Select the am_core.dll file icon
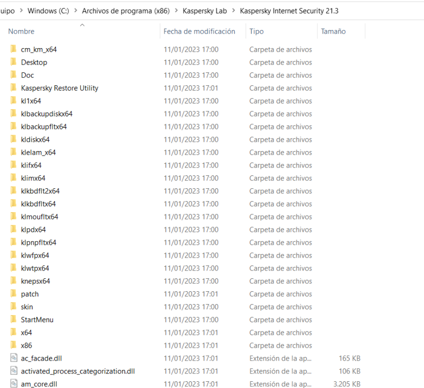424x388 pixels. click(14, 384)
